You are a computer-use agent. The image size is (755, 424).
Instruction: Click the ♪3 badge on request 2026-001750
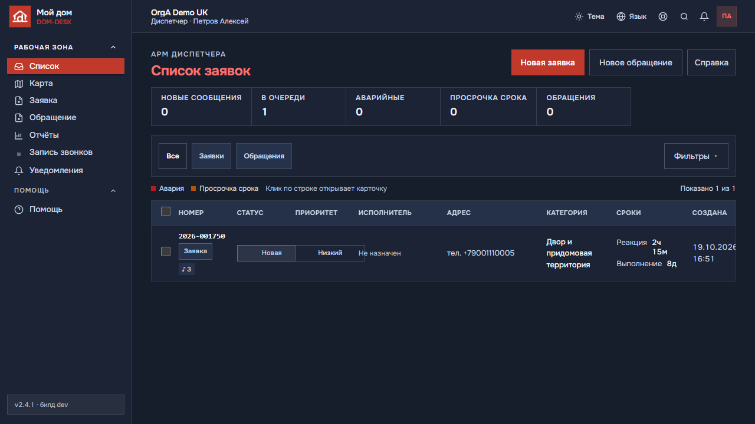[x=186, y=269]
